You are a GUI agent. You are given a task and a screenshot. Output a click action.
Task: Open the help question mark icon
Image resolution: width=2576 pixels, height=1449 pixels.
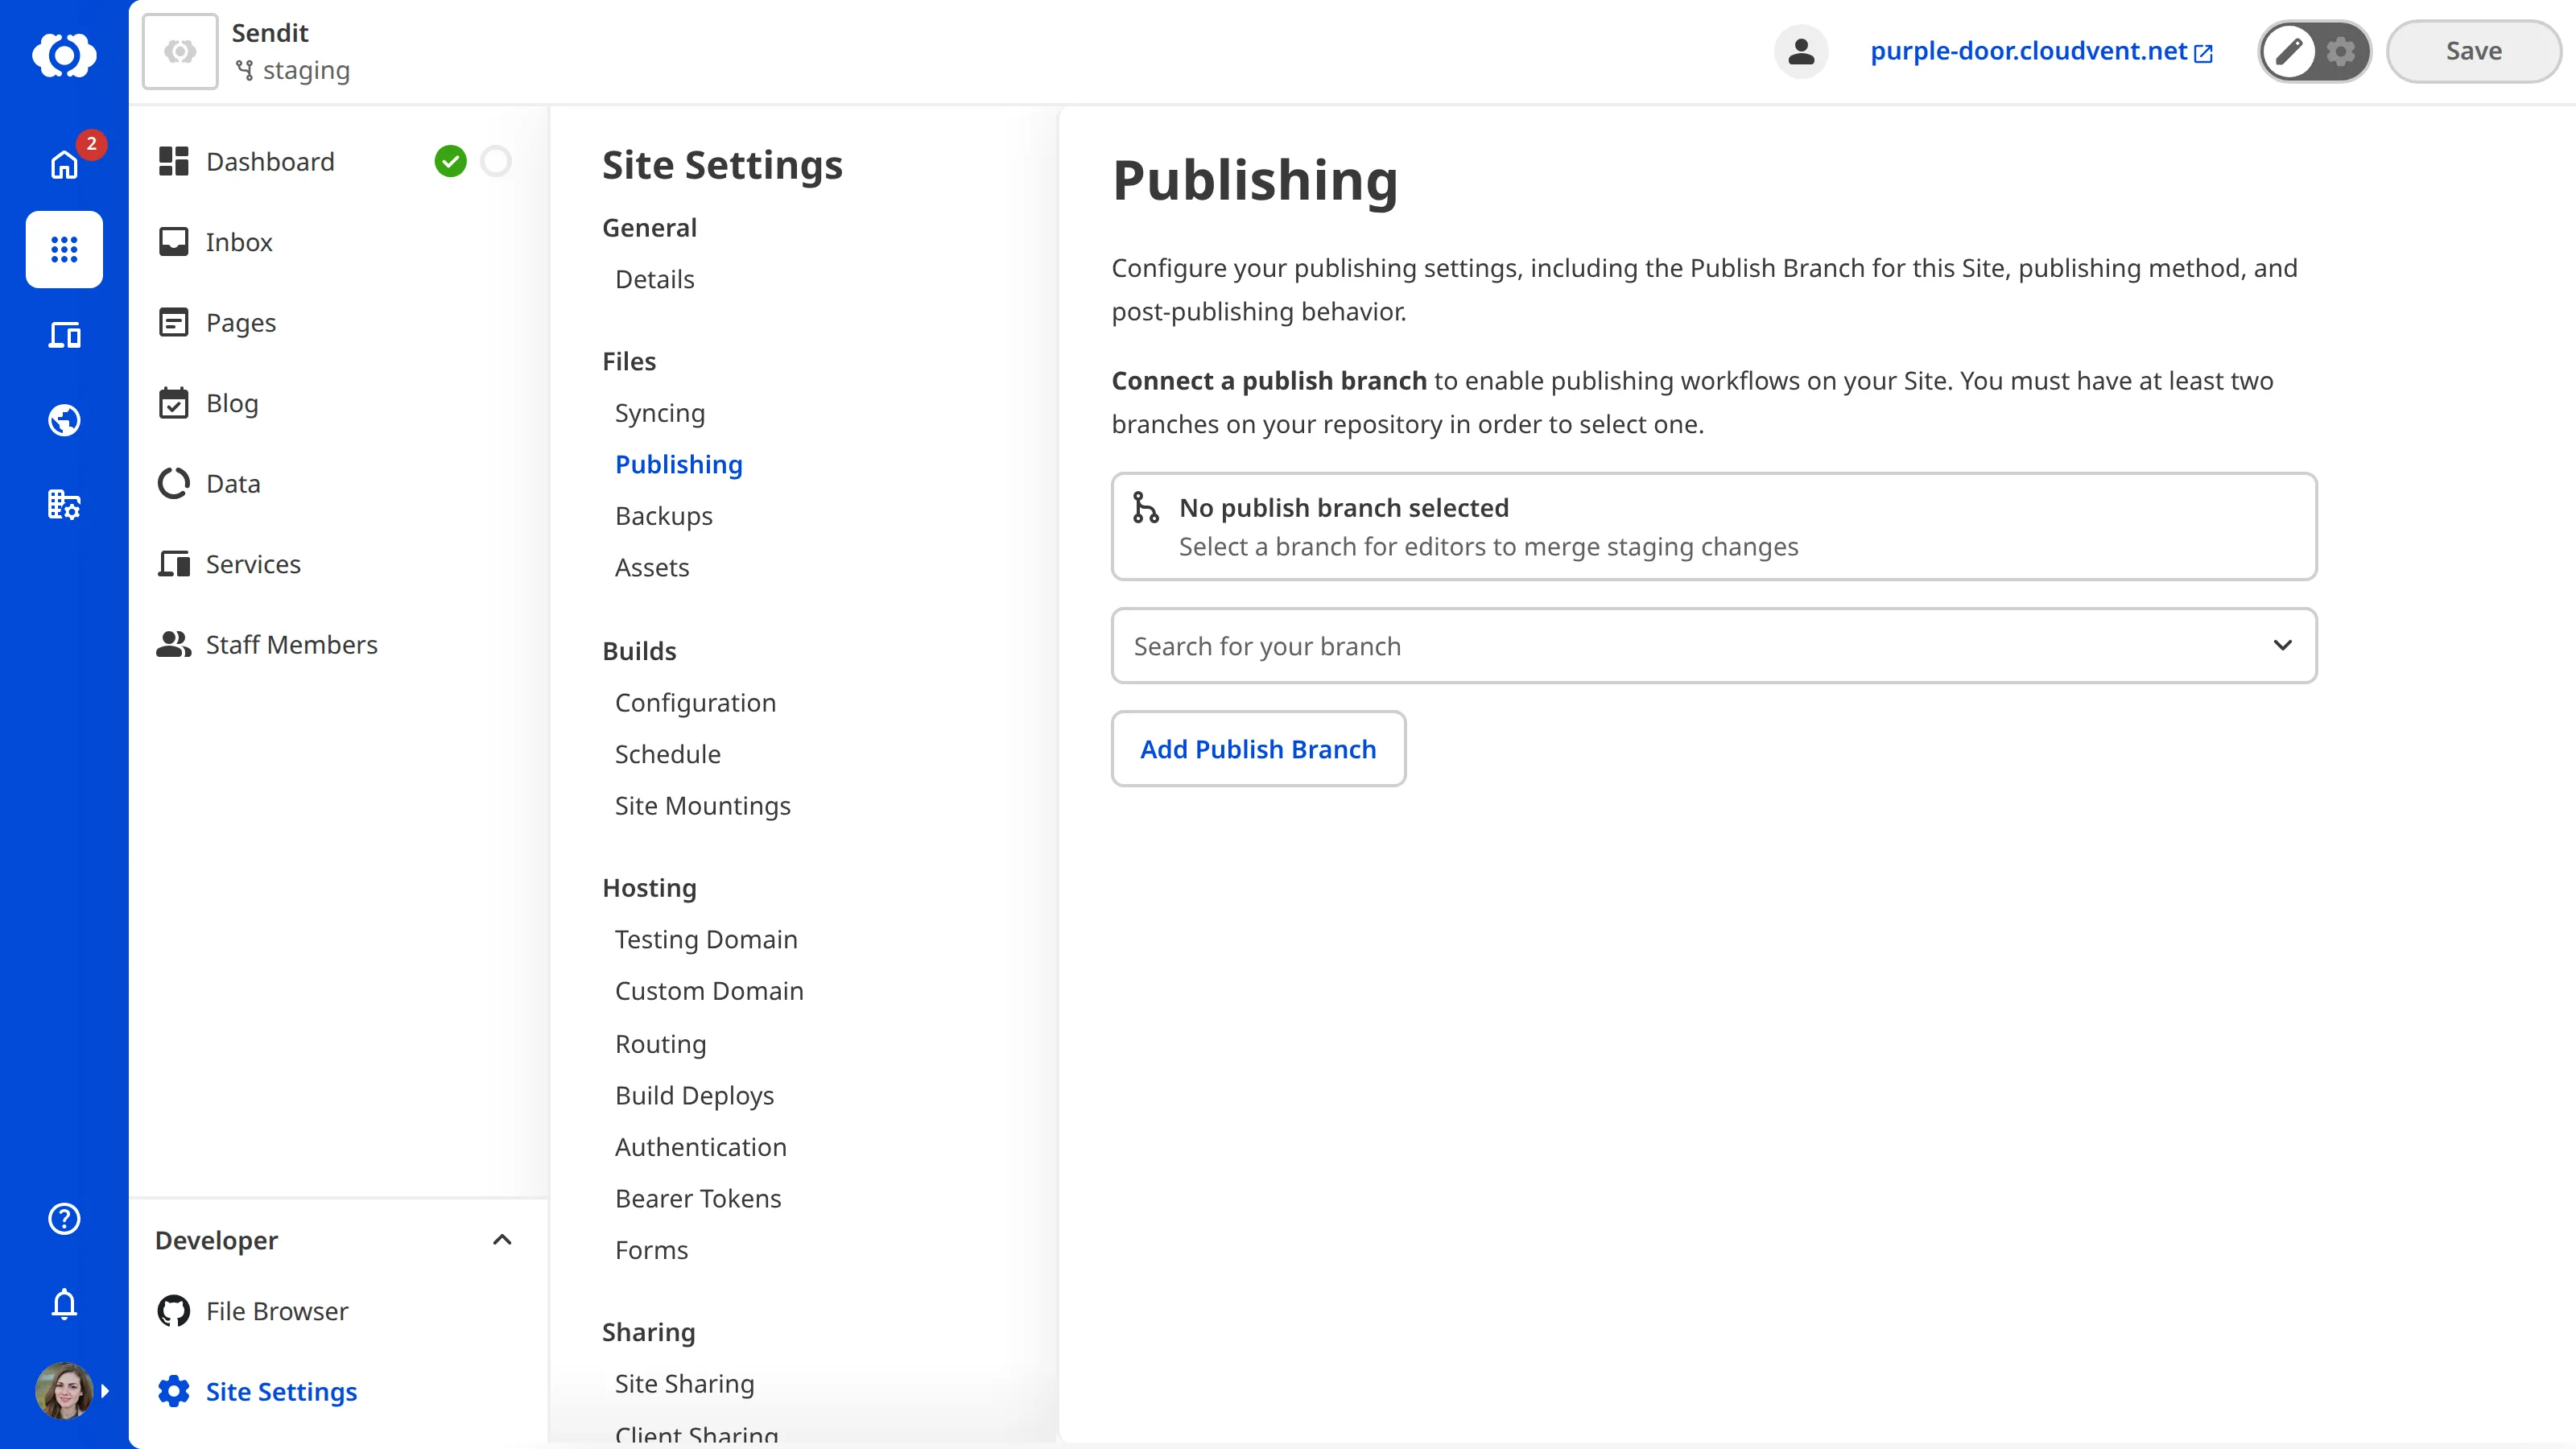64,1218
